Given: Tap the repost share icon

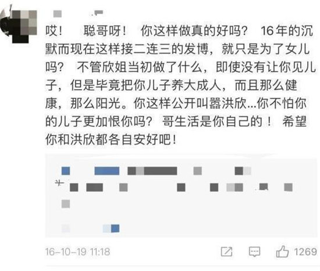Looking at the screenshot, I should coord(227,252).
